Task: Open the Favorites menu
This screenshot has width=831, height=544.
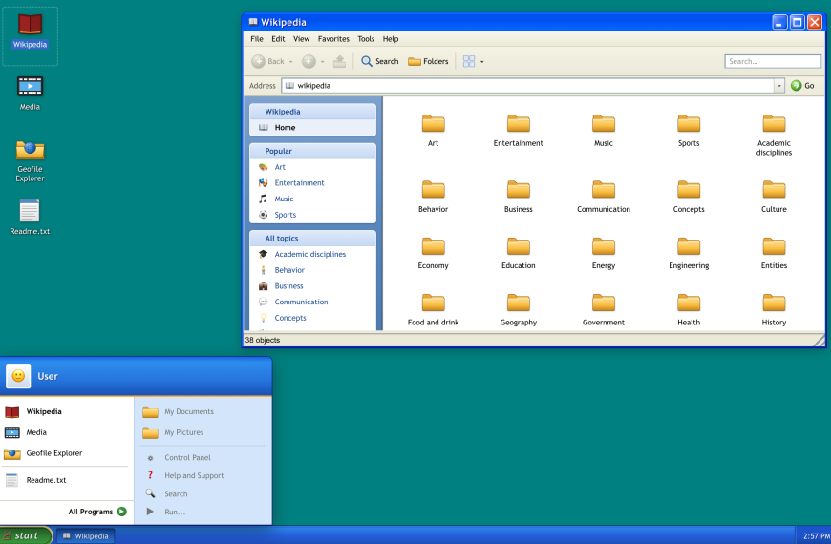Action: pyautogui.click(x=333, y=39)
